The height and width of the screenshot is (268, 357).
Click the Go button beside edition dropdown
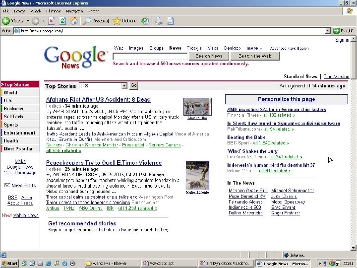(134, 85)
